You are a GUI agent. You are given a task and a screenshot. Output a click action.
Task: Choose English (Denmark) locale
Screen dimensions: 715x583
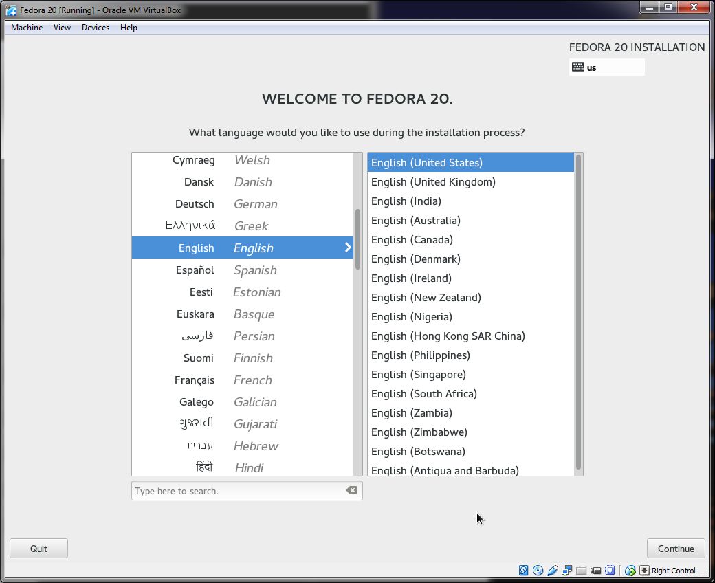point(470,259)
